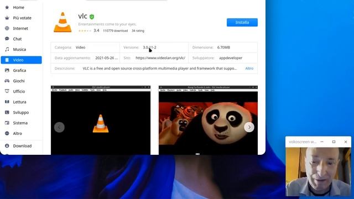
Task: Click the size value 6.70MB
Action: [223, 48]
